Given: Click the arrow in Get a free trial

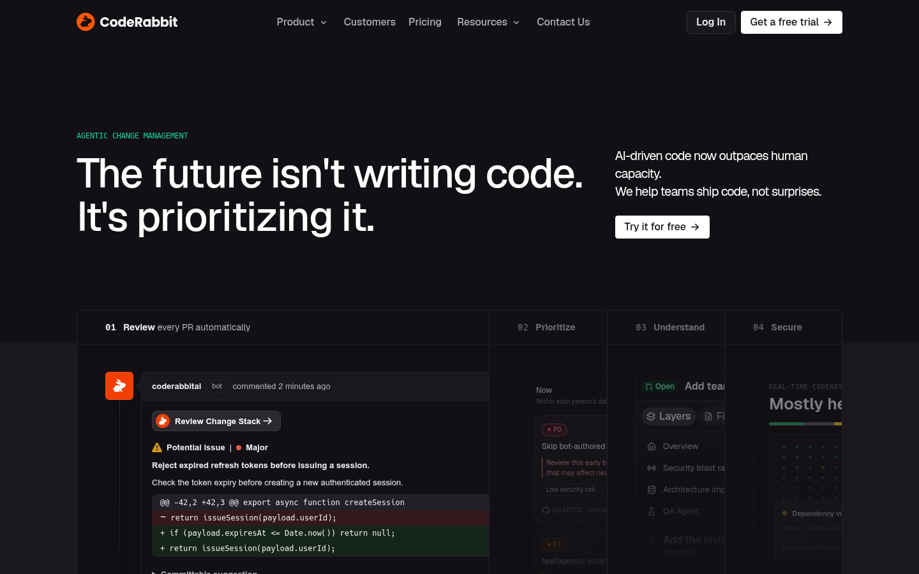Looking at the screenshot, I should point(828,22).
